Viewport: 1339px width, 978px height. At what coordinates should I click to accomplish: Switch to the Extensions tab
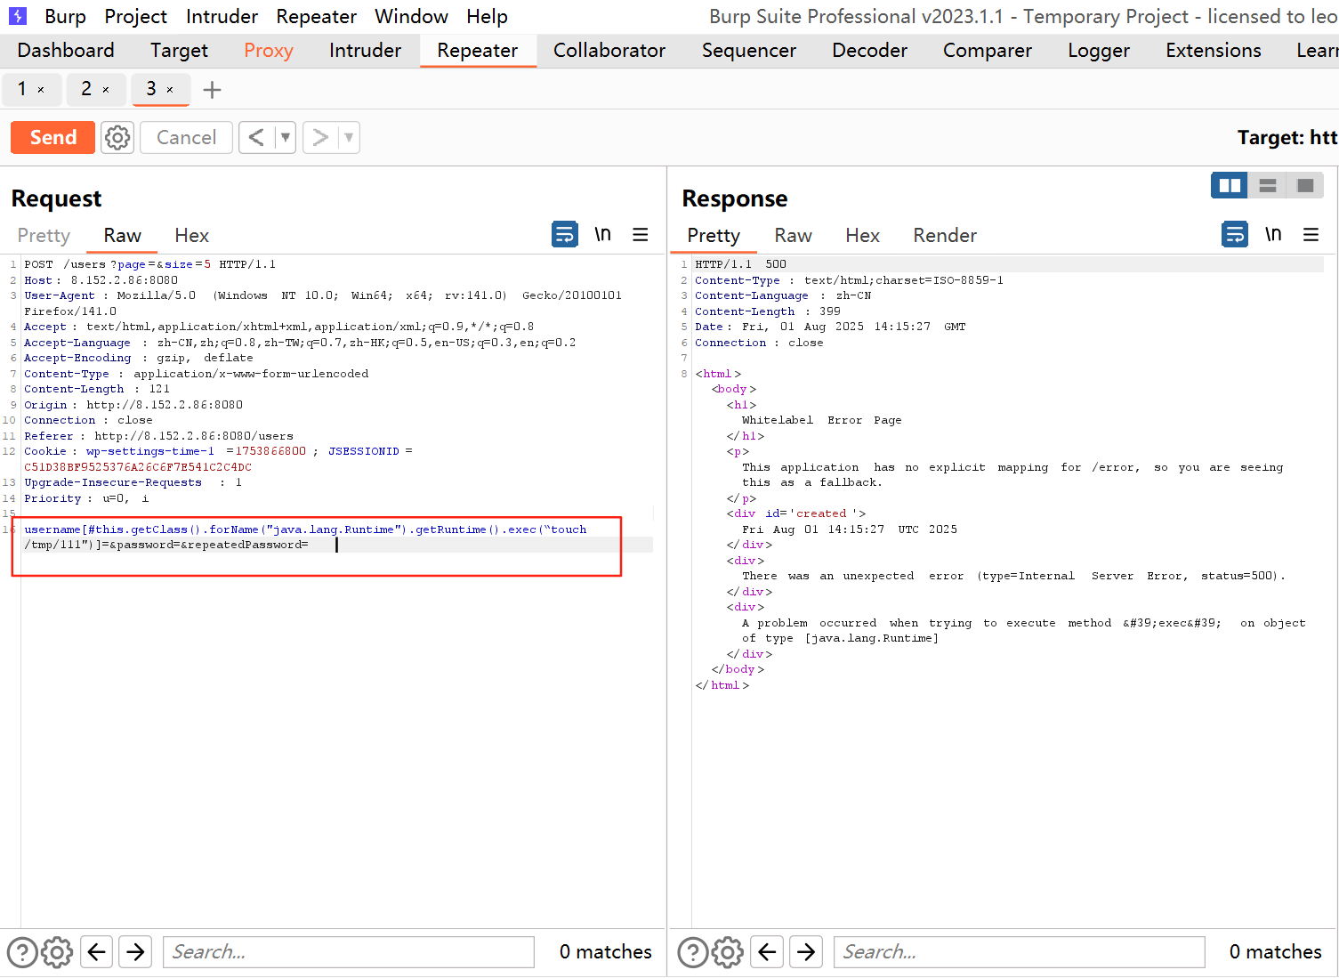pyautogui.click(x=1214, y=50)
